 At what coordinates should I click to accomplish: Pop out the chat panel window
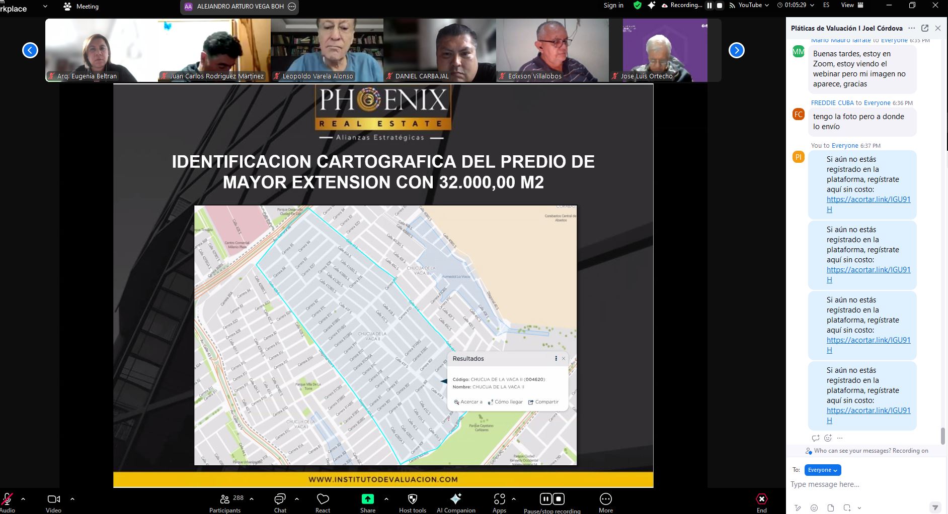pyautogui.click(x=925, y=28)
